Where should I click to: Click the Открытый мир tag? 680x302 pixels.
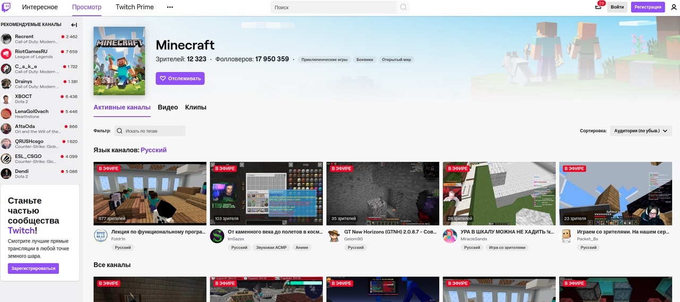click(x=397, y=59)
